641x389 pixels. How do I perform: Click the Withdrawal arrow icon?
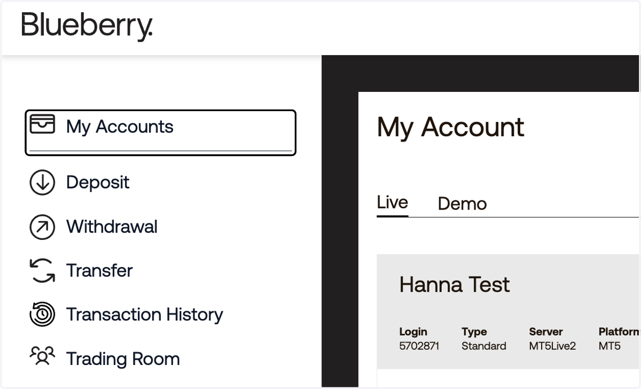(42, 227)
